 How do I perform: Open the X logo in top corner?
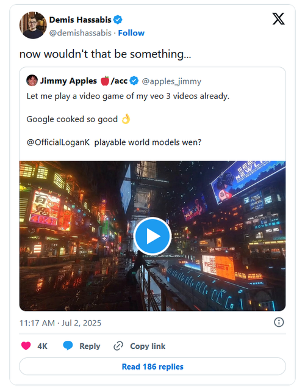[x=278, y=19]
